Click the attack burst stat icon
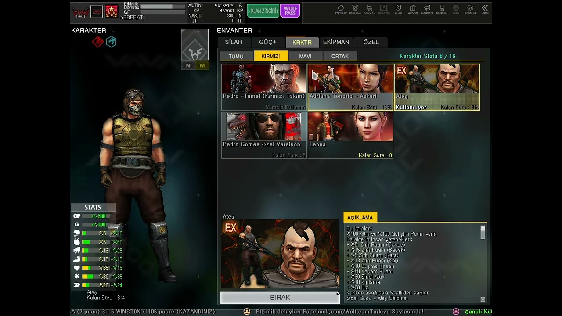Screen dimensions: 562x316 point(77,276)
